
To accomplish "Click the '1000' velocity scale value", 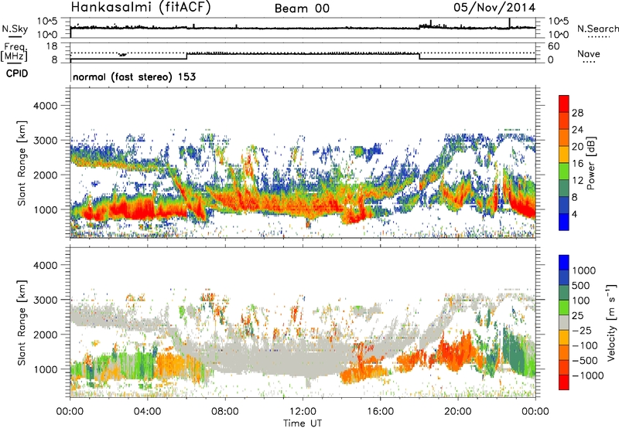I will point(584,270).
